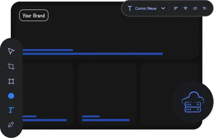Select the Crop tool
217x138 pixels.
(11, 66)
